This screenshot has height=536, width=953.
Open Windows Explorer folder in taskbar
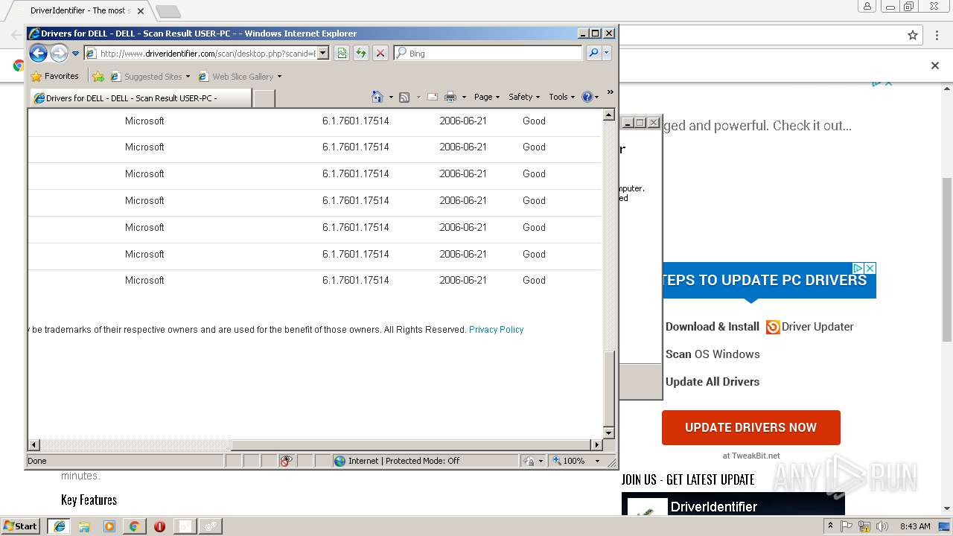84,526
